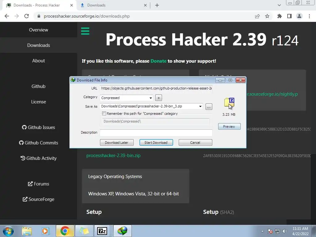This screenshot has height=237, width=316.
Task: Click into the Description field
Action: coord(156,133)
